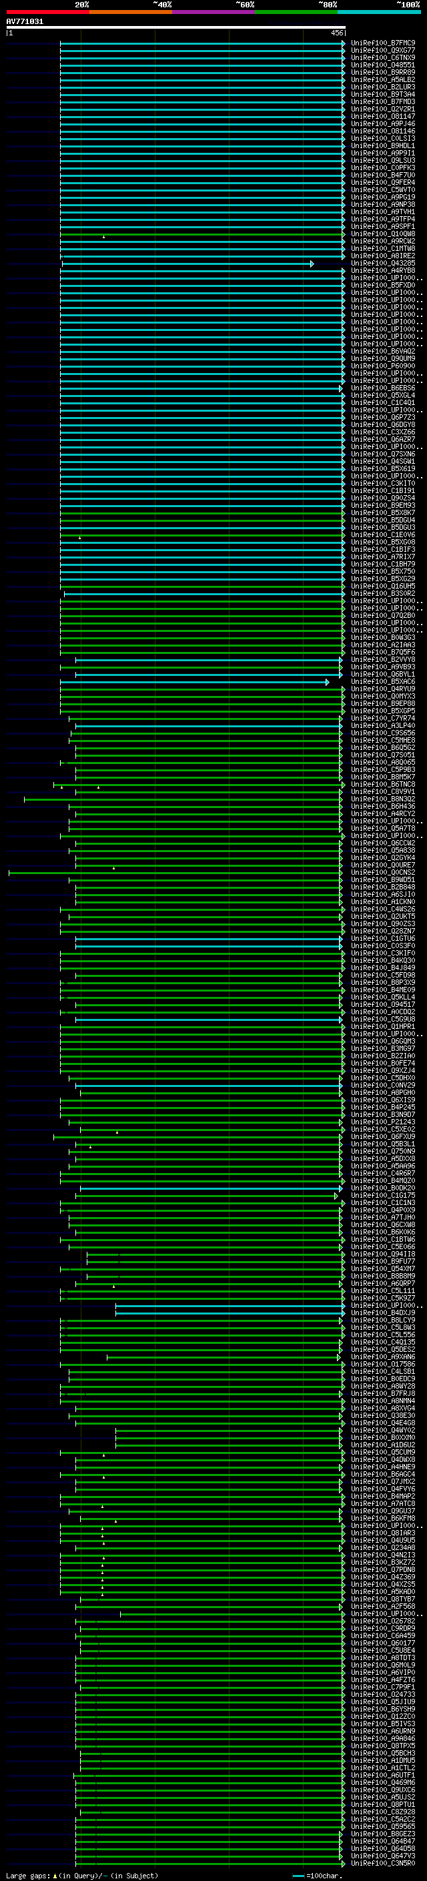
Task: Select the UniRef100_Q6P7Z3 hit
Action: coord(383,417)
